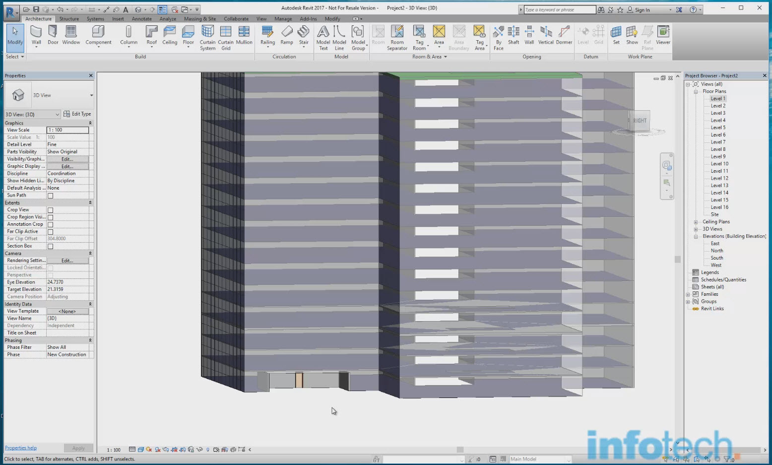772x465 pixels.
Task: Select the Curtain Grid tool
Action: pos(226,38)
